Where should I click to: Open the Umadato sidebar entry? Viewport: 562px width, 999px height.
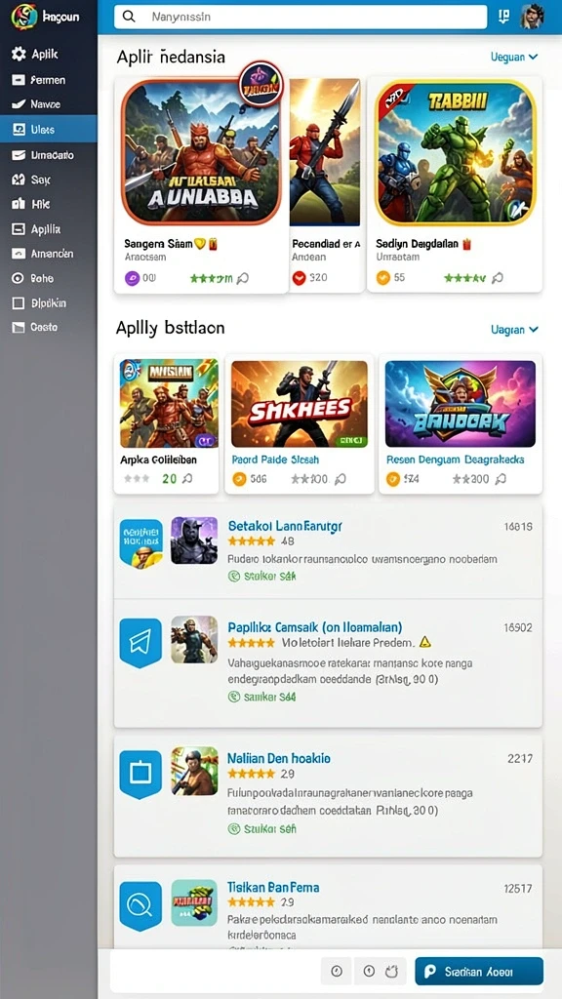[x=49, y=155]
